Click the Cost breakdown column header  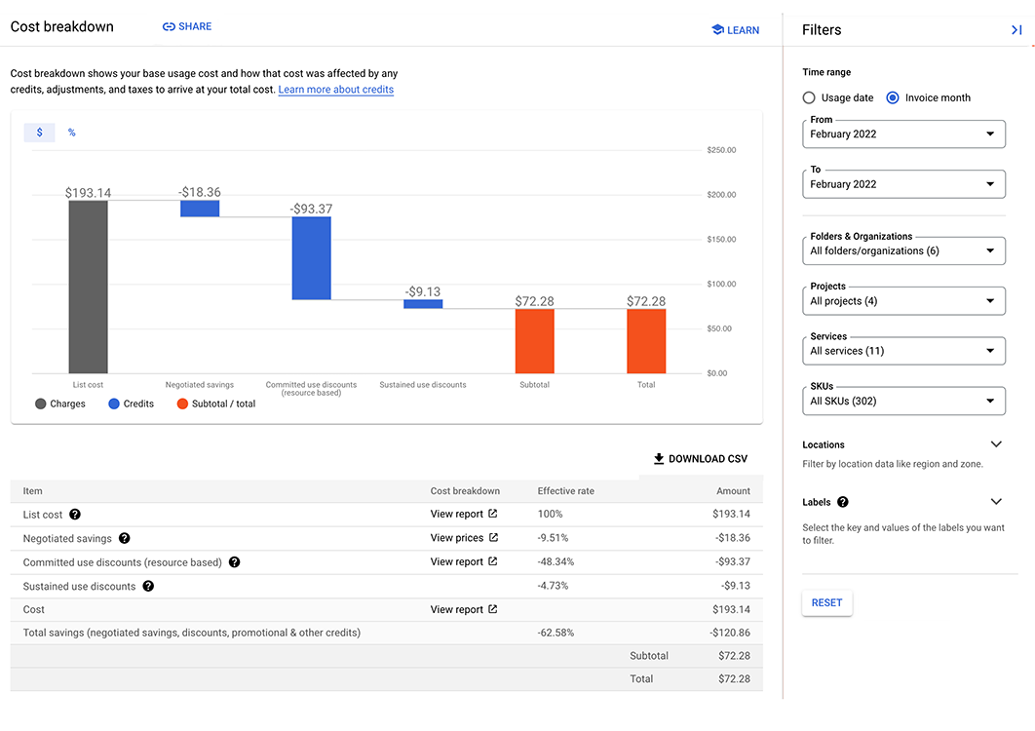tap(465, 490)
